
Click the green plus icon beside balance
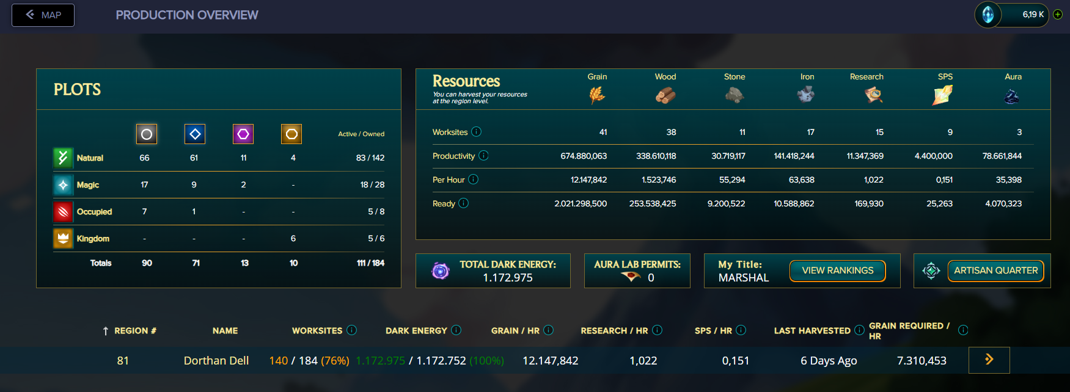[1058, 15]
